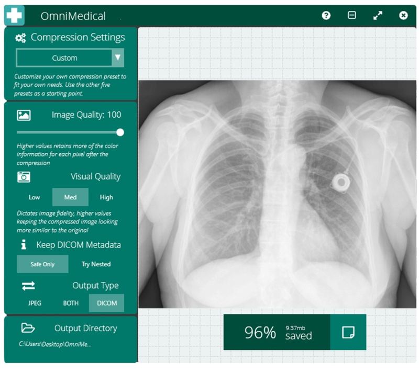Viewport: 419px width, 372px height.
Task: Click the 96% saved indicator
Action: point(277,332)
